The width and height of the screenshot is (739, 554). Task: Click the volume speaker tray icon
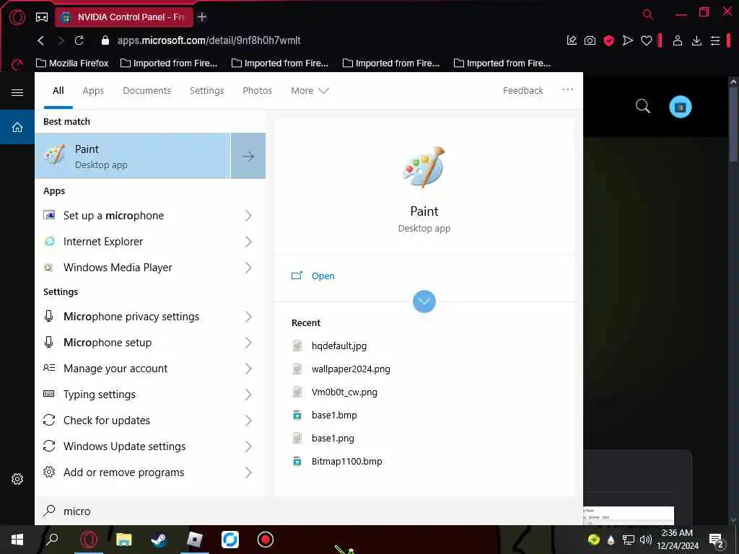pos(645,540)
